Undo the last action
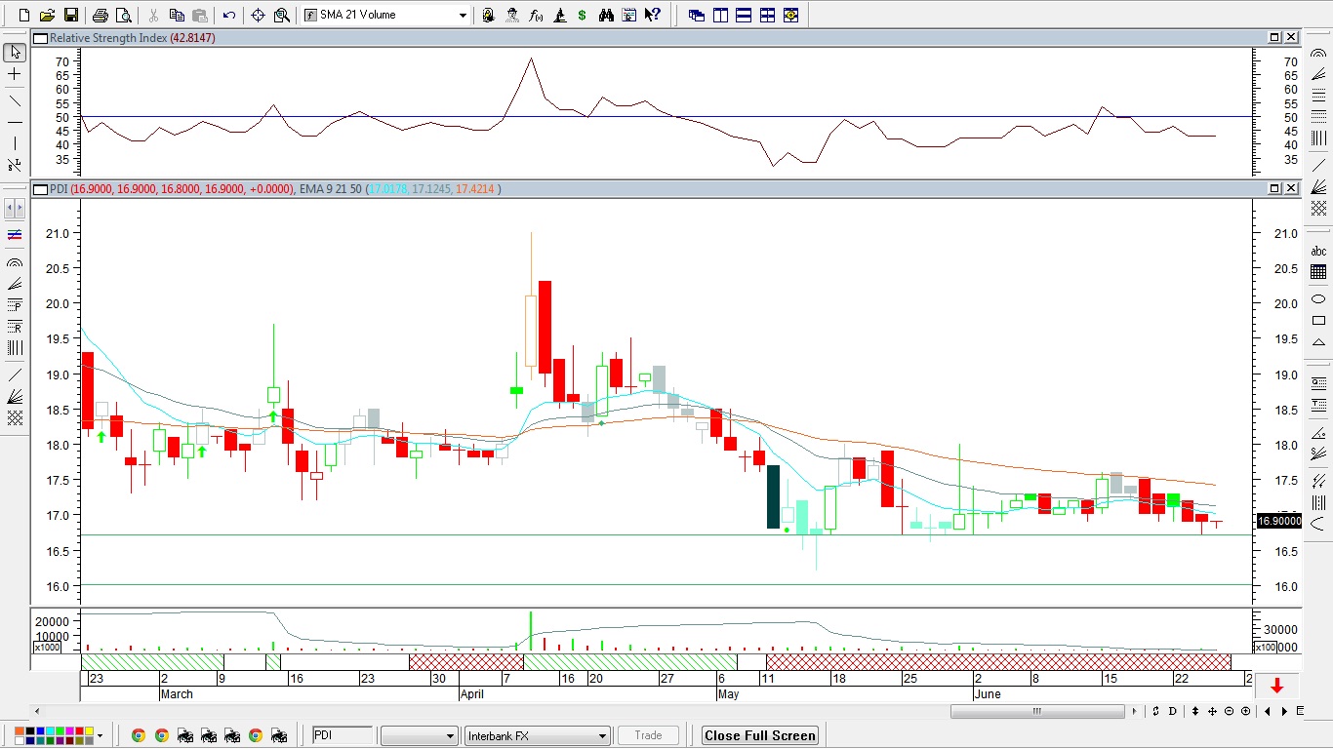The height and width of the screenshot is (749, 1333). pos(229,16)
